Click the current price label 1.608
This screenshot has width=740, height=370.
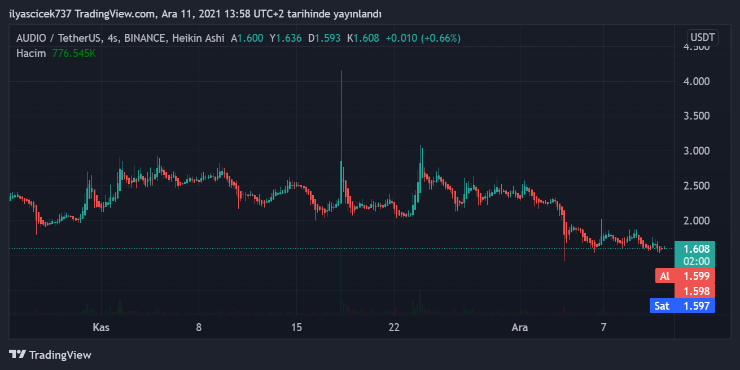pyautogui.click(x=695, y=249)
